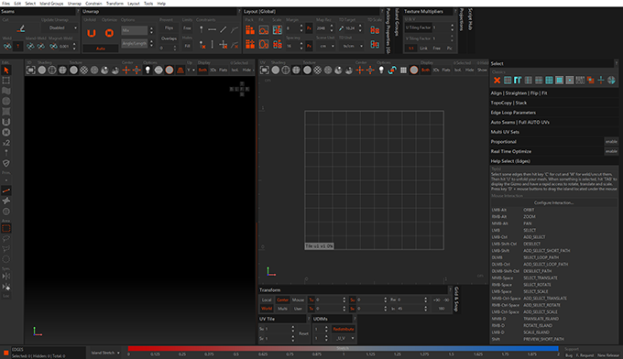Select the edge mode icon in left toolbar

[6, 191]
